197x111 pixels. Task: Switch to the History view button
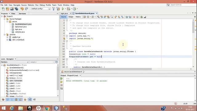[x=78, y=17]
